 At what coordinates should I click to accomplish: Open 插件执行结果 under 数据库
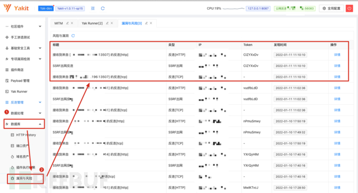(25, 168)
